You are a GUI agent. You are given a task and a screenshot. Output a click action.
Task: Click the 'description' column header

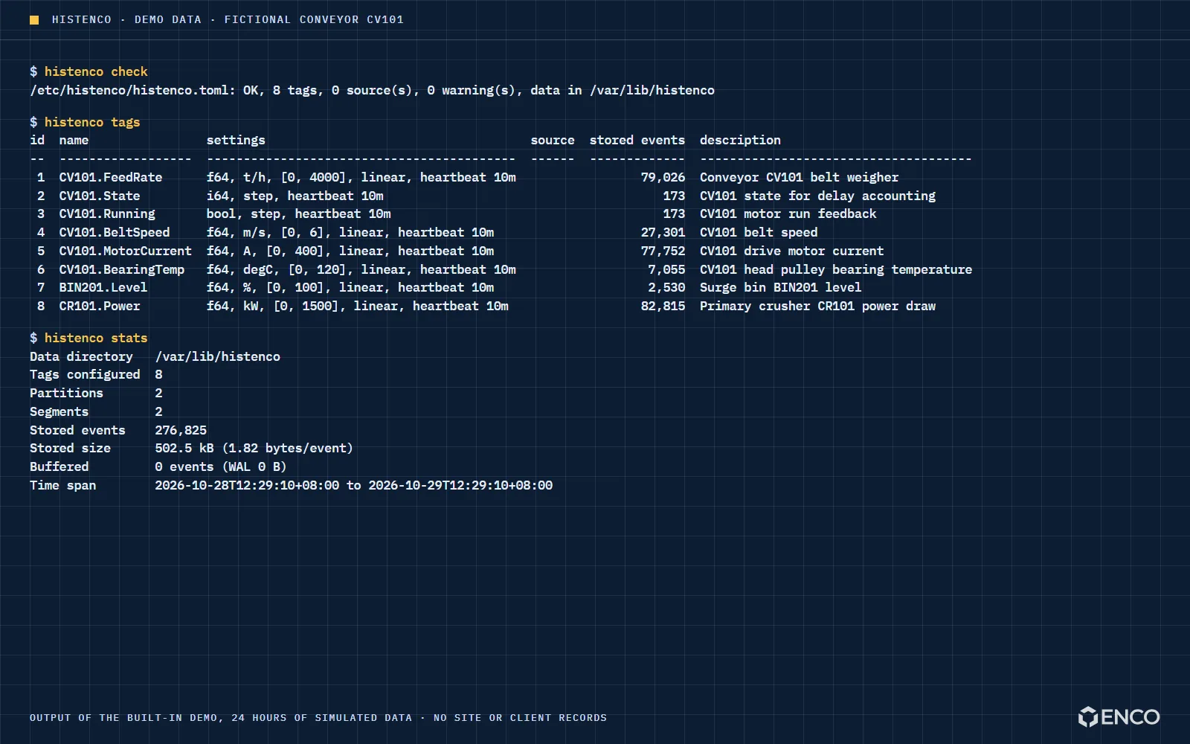pyautogui.click(x=740, y=140)
